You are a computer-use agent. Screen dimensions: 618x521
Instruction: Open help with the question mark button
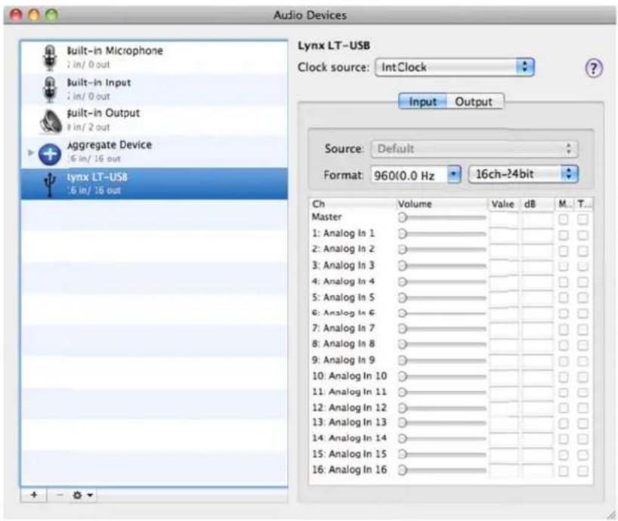(594, 69)
